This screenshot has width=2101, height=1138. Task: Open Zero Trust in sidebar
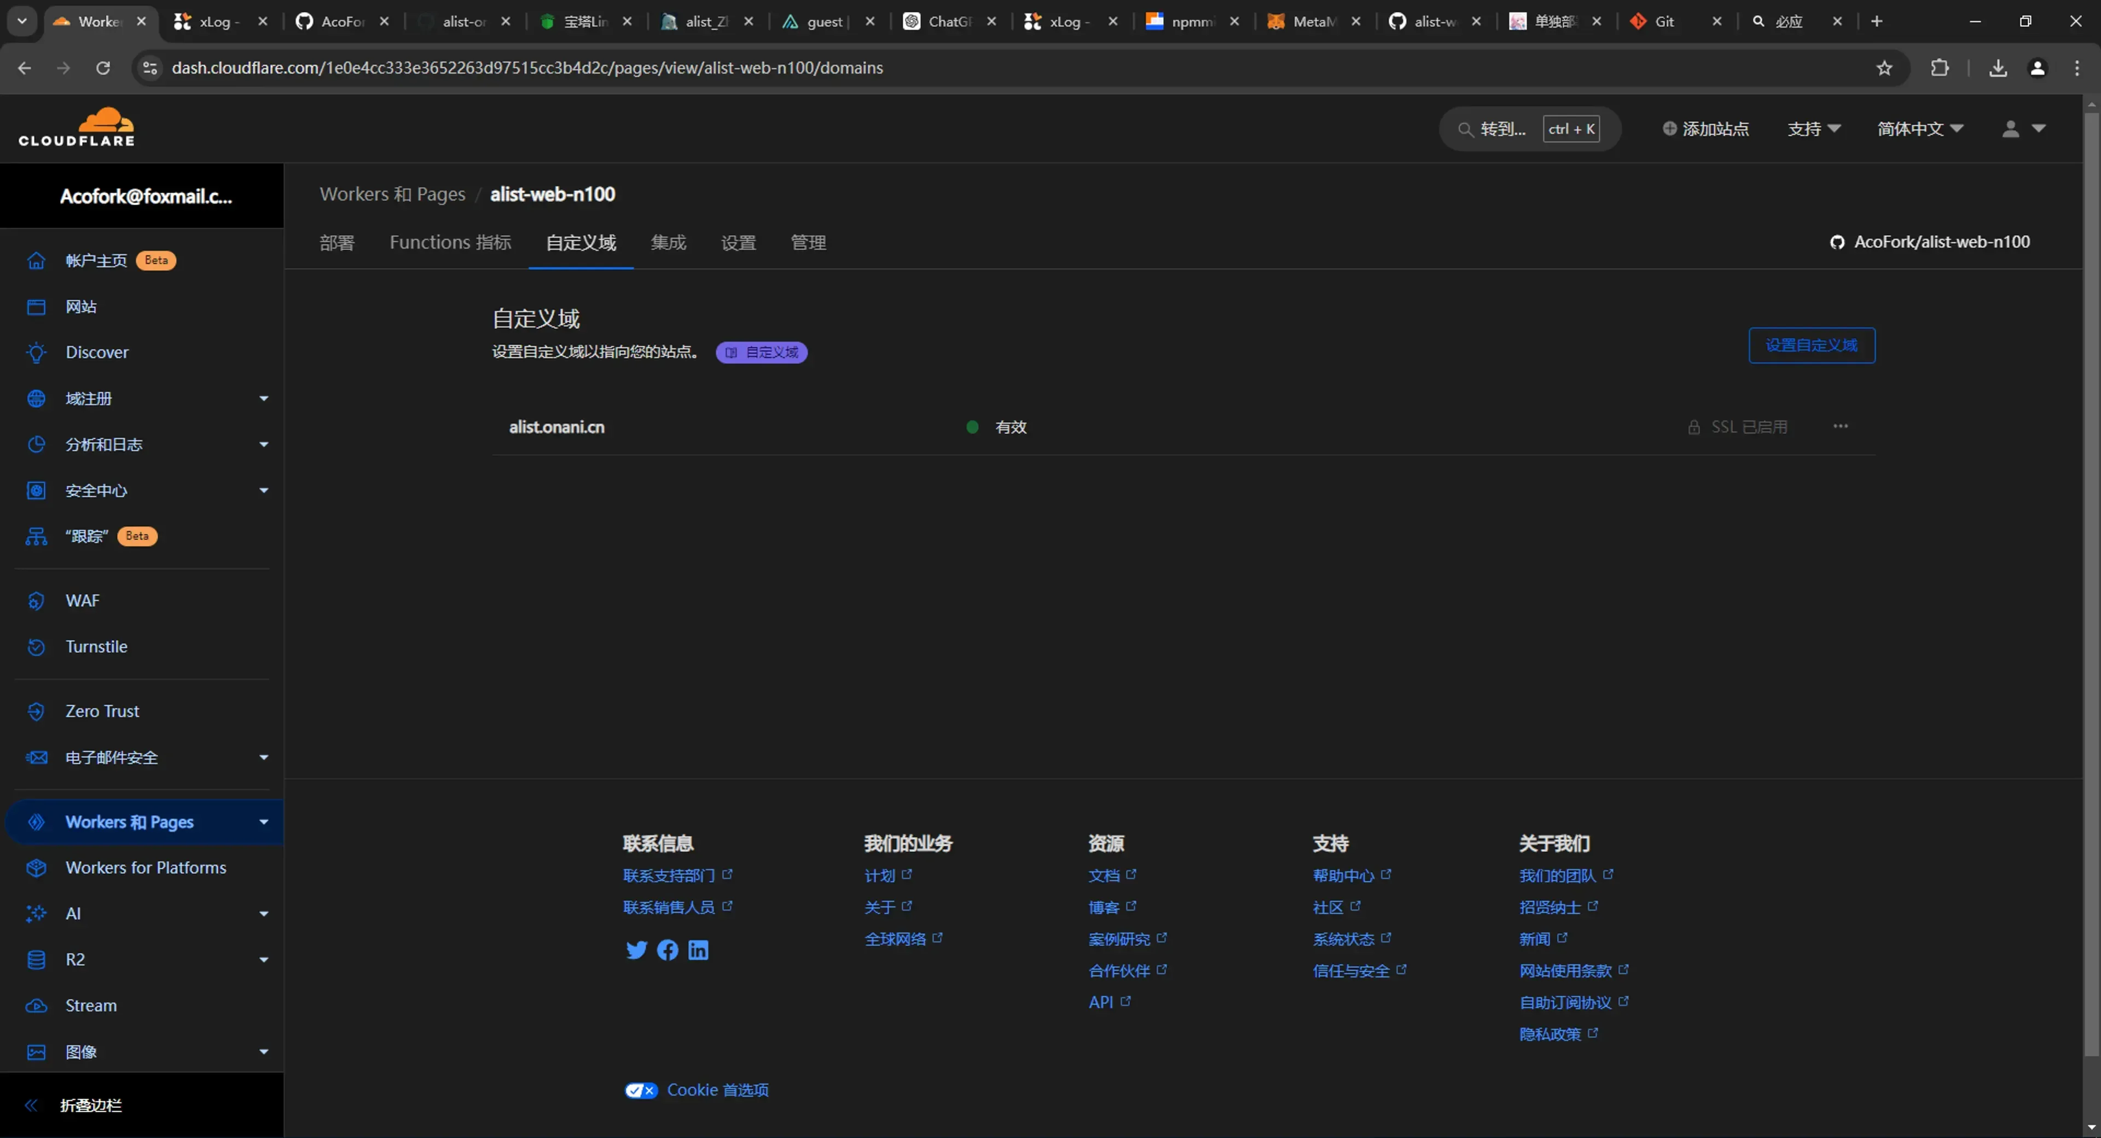pyautogui.click(x=102, y=711)
